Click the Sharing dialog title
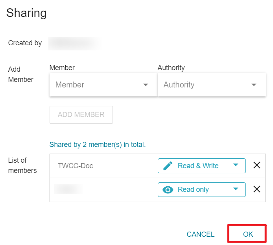This screenshot has height=245, width=273. [26, 13]
